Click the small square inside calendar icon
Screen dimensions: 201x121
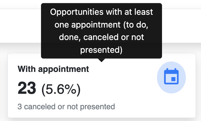[173, 79]
